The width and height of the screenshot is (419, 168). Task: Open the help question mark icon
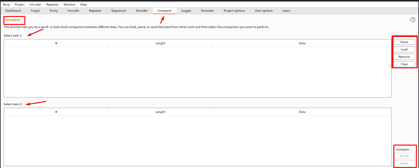[x=413, y=20]
